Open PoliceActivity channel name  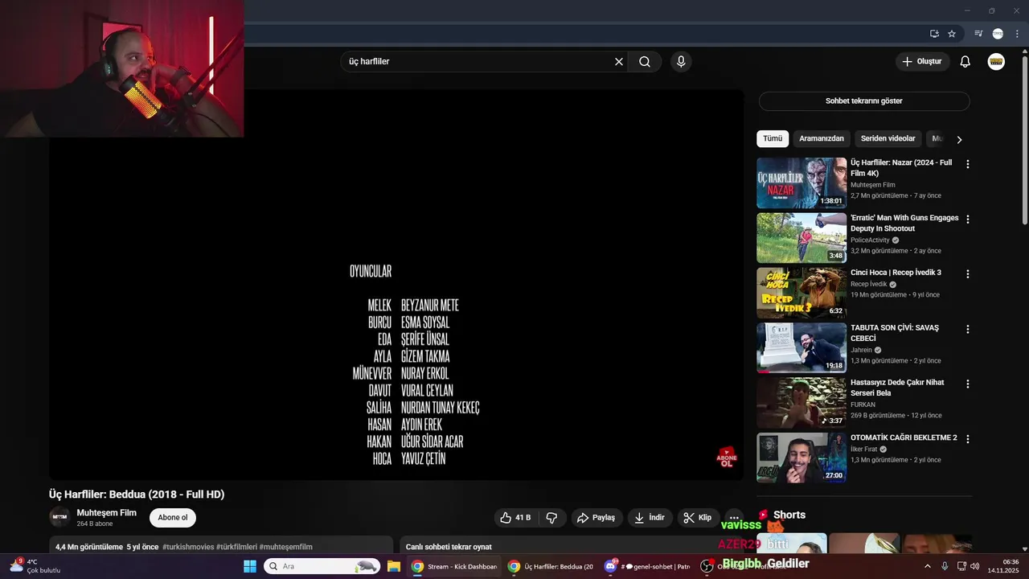pyautogui.click(x=870, y=240)
